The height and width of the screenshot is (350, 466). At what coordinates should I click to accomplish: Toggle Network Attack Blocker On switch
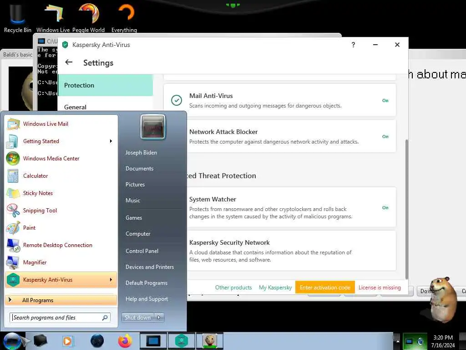click(385, 137)
